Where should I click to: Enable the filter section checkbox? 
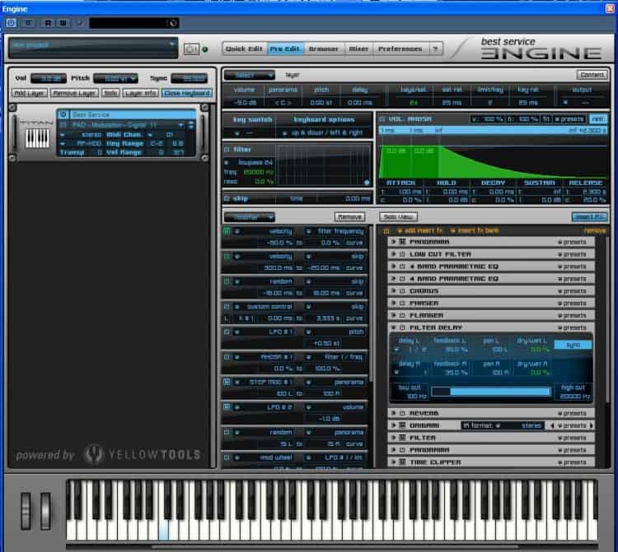pyautogui.click(x=227, y=150)
